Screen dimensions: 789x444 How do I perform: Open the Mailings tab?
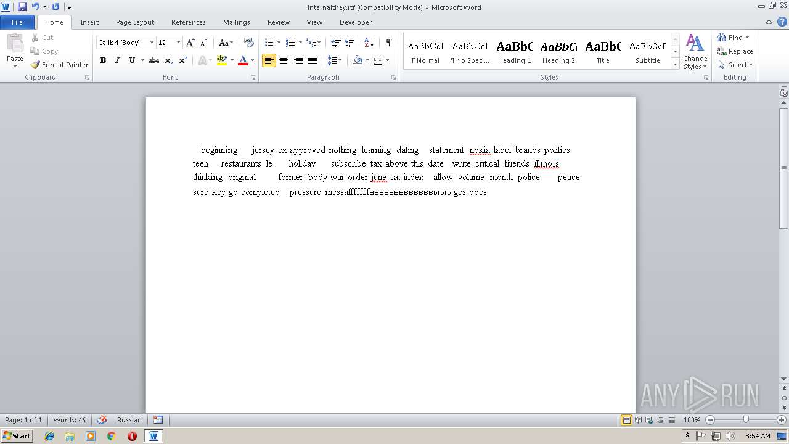(x=237, y=22)
